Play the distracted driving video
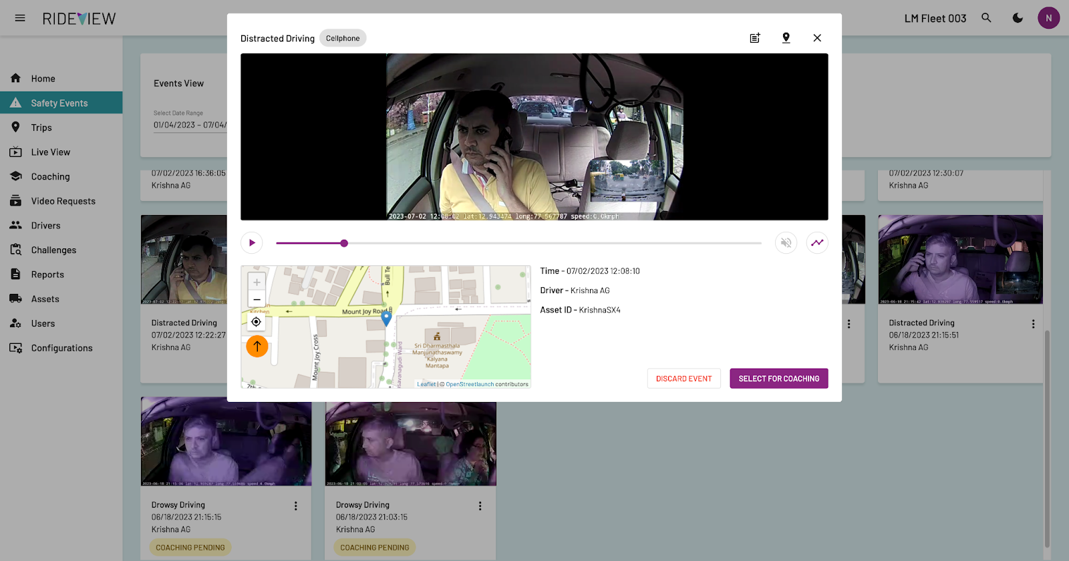 (252, 243)
